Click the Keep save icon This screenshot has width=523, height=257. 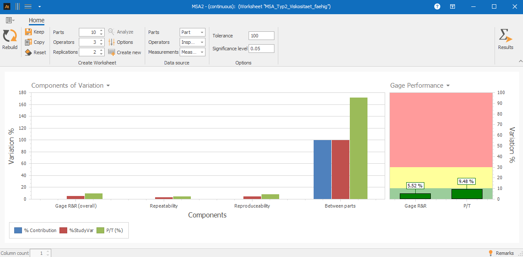[28, 32]
